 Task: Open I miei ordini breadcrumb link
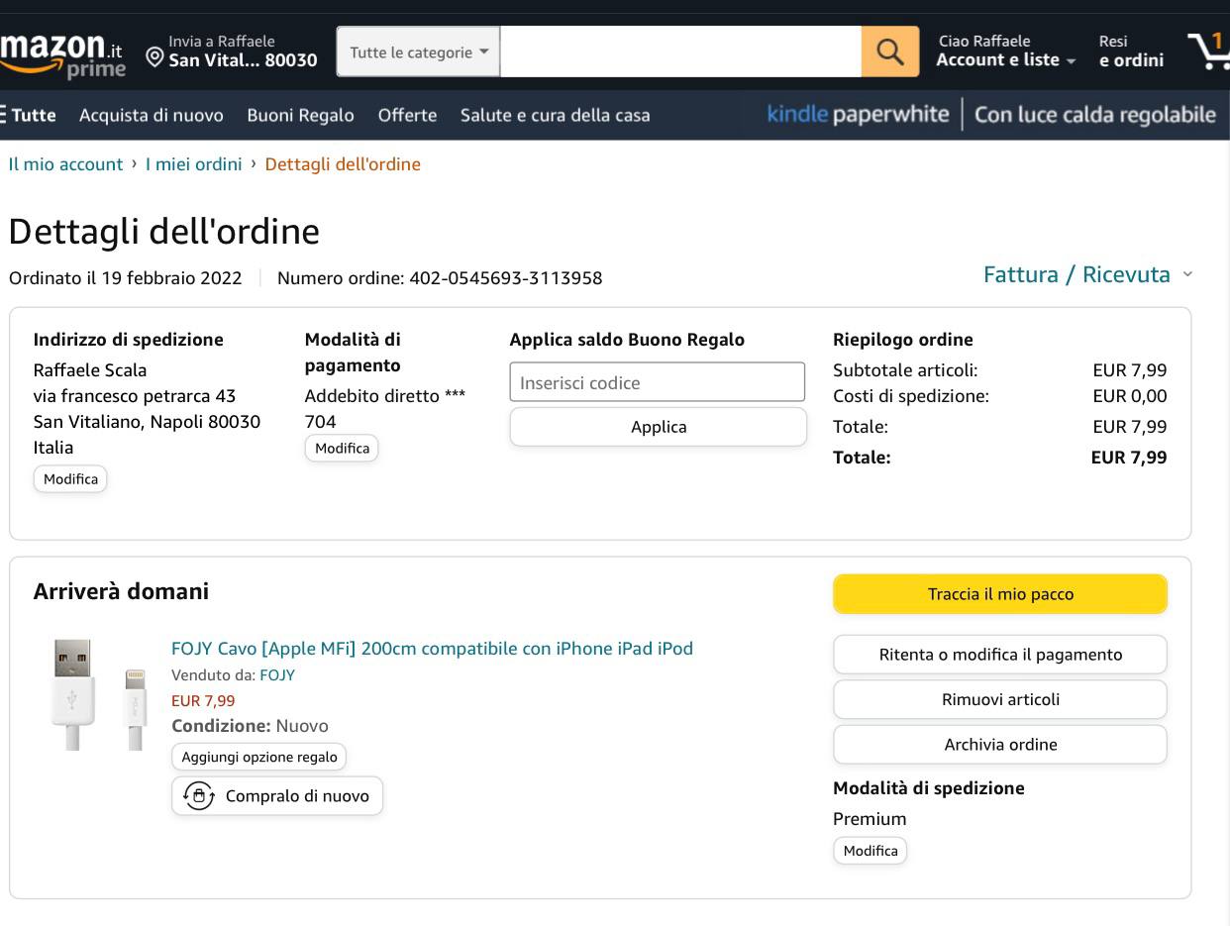(193, 164)
